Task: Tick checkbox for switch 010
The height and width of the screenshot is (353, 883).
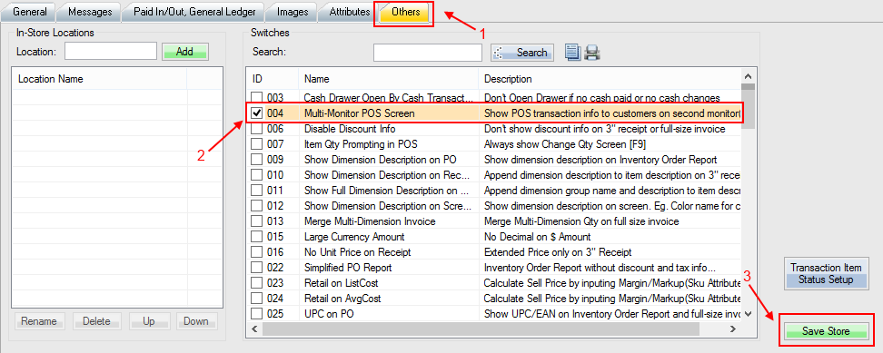Action: (257, 175)
